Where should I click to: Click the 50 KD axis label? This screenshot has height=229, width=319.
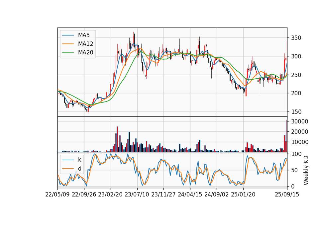click(294, 170)
